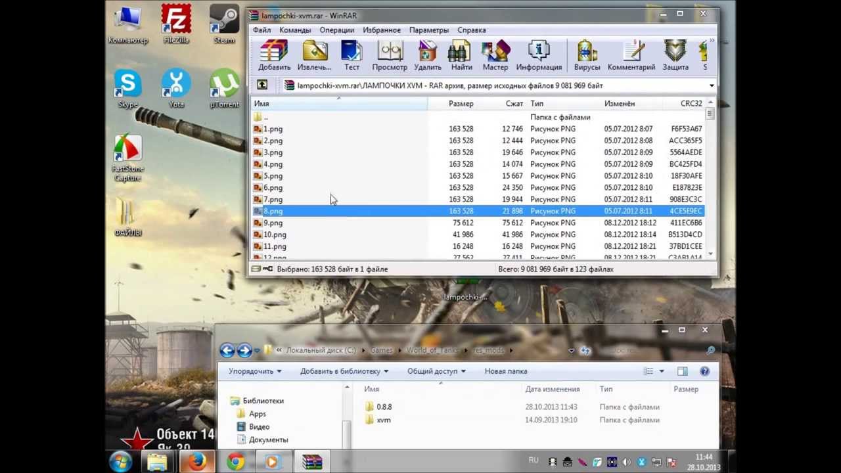Open the Файл menu in WinRAR
This screenshot has width=841, height=473.
(261, 30)
